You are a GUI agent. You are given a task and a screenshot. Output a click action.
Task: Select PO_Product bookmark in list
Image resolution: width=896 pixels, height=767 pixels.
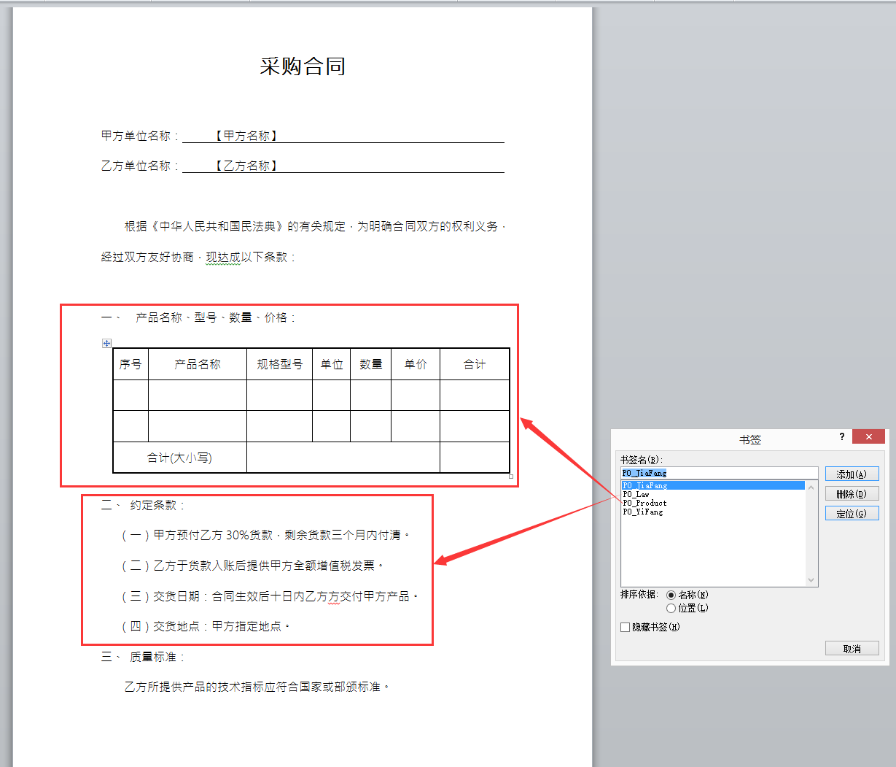click(644, 503)
